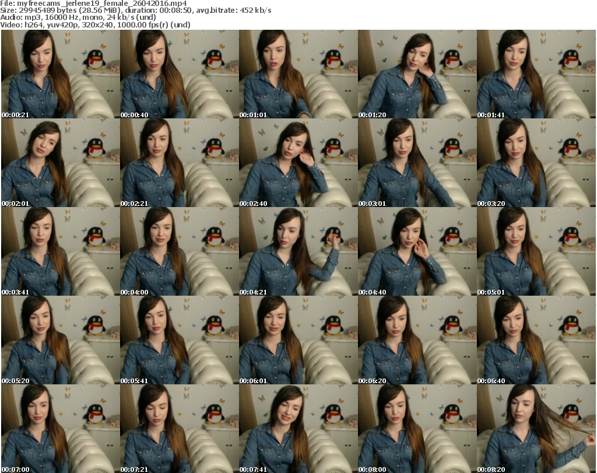Choose the thumbnail frame at 00:05:20
The height and width of the screenshot is (473, 597).
click(61, 340)
